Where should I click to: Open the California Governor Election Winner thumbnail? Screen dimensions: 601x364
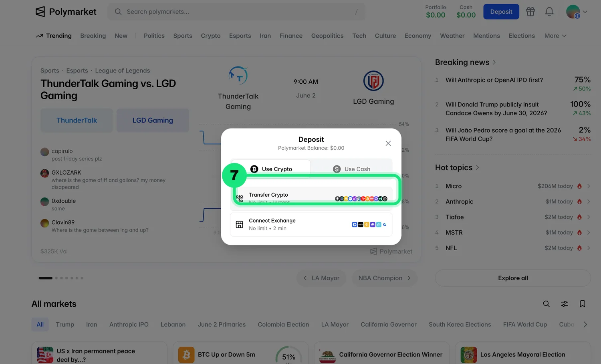327,355
